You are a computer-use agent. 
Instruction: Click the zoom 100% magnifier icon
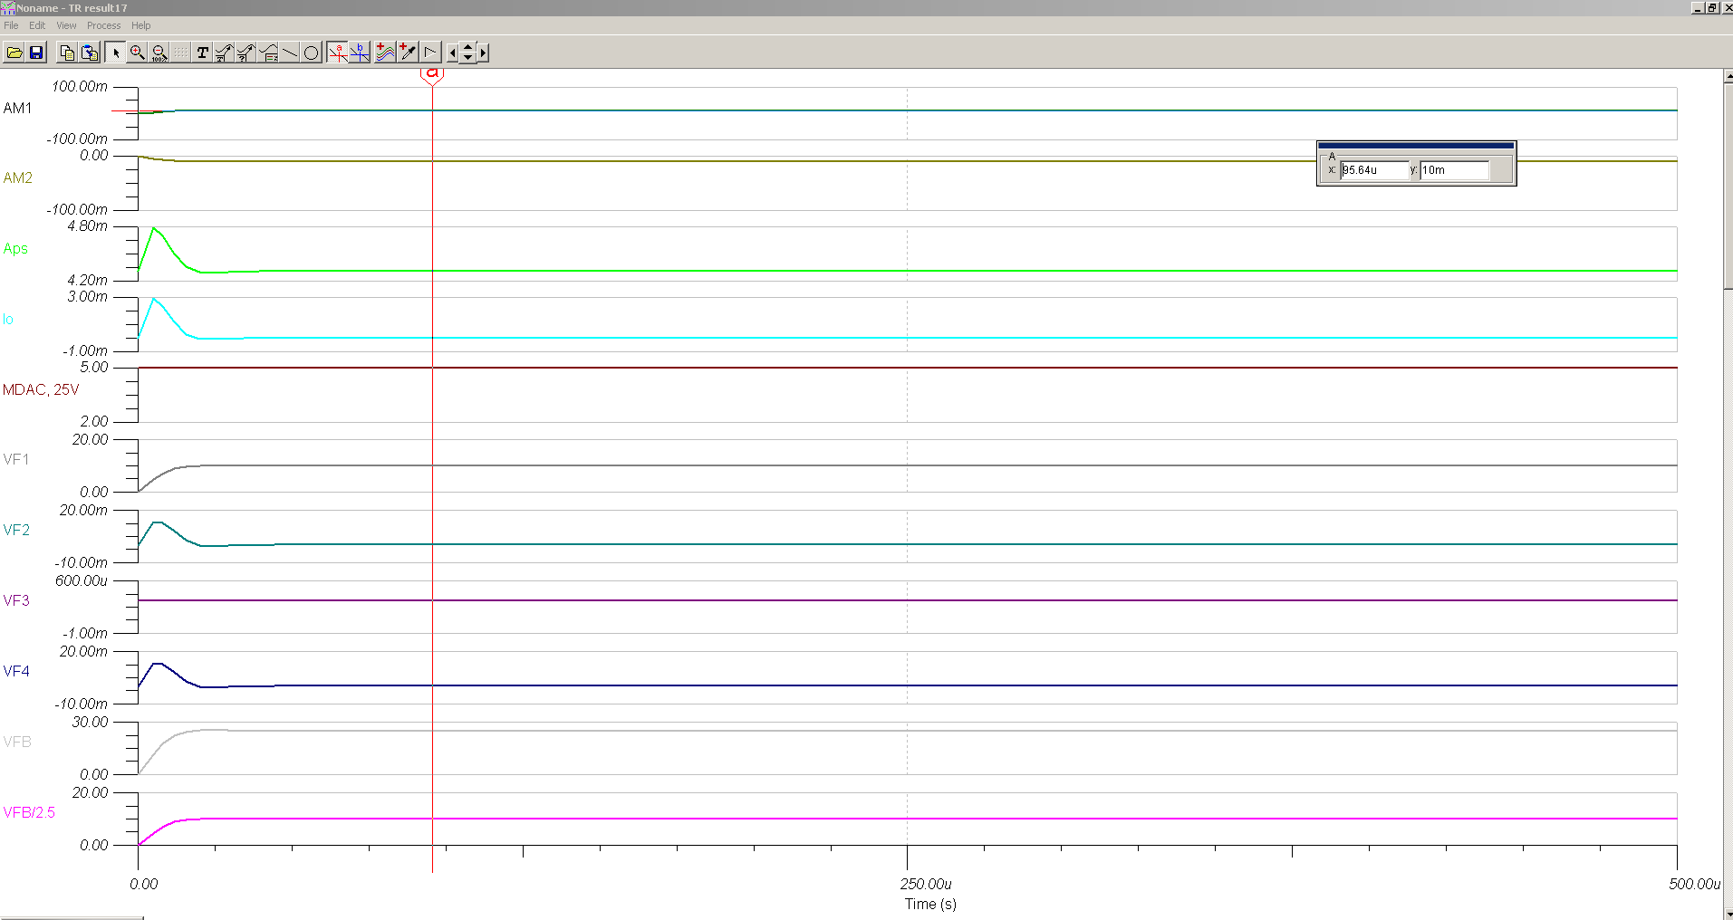click(x=159, y=53)
